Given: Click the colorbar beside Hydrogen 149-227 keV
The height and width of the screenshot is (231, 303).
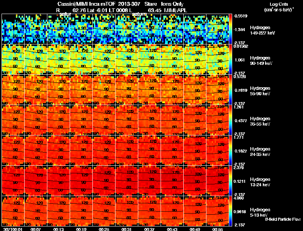Looking at the screenshot, I should tap(230, 29).
